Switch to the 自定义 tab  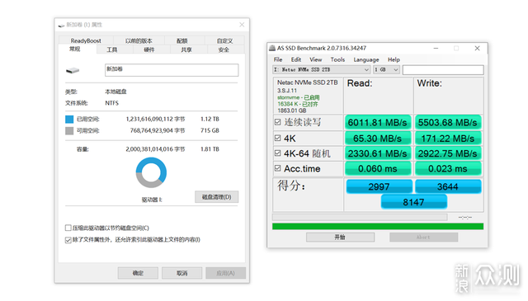coord(224,40)
